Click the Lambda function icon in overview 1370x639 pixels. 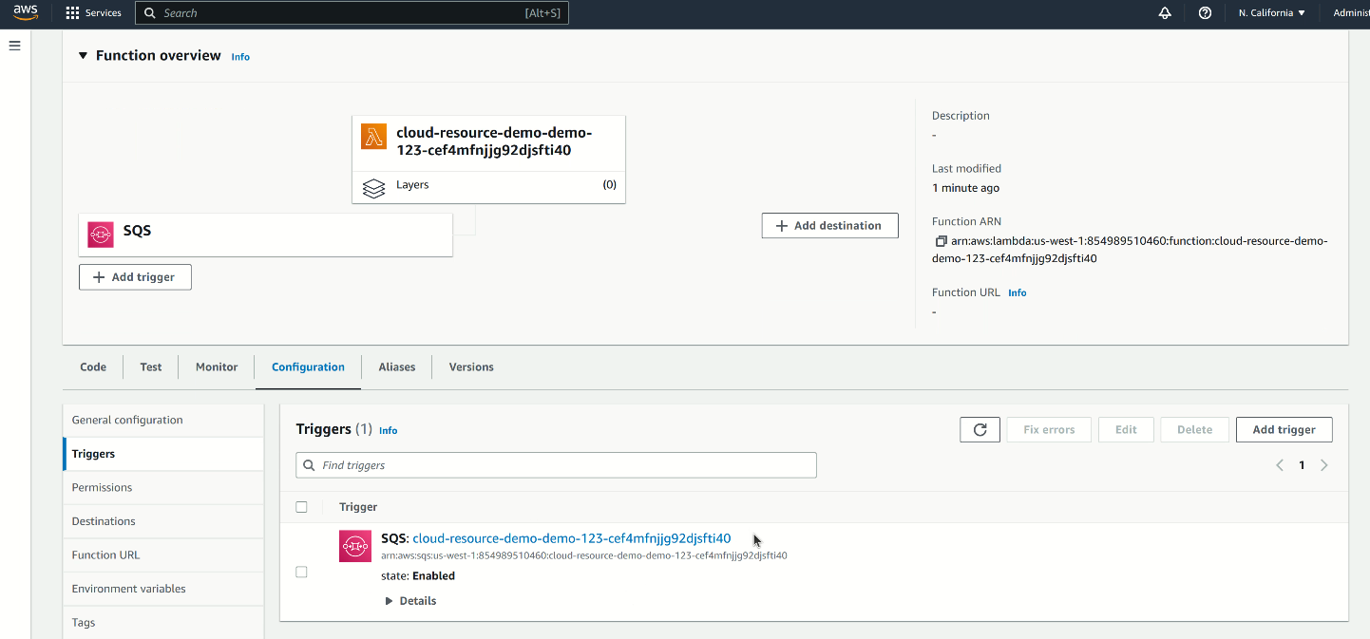tap(374, 137)
